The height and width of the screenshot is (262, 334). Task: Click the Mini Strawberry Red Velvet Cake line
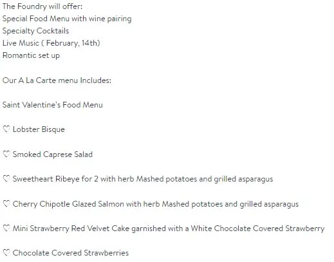[x=169, y=229]
